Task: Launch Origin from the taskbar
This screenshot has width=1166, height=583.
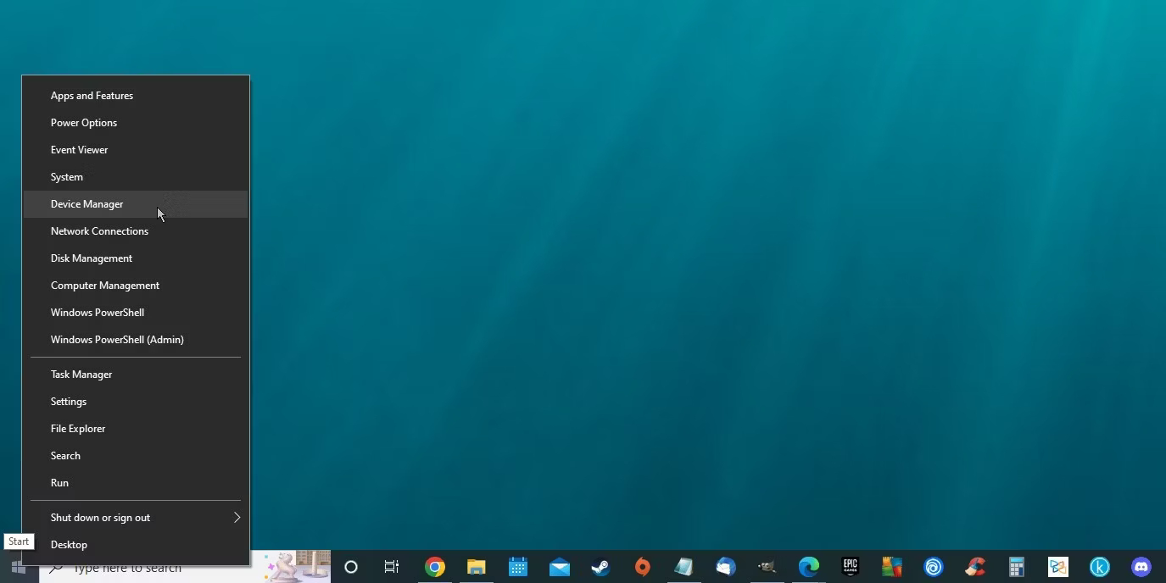Action: point(643,567)
